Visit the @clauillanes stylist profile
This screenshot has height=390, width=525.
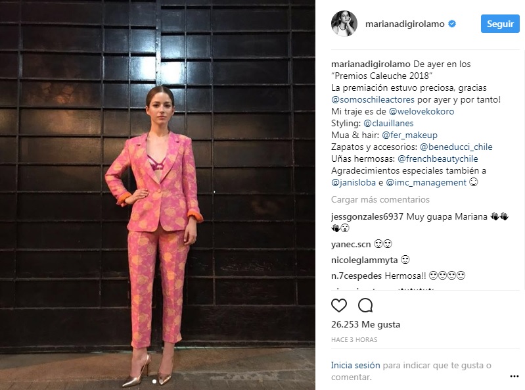(x=388, y=123)
